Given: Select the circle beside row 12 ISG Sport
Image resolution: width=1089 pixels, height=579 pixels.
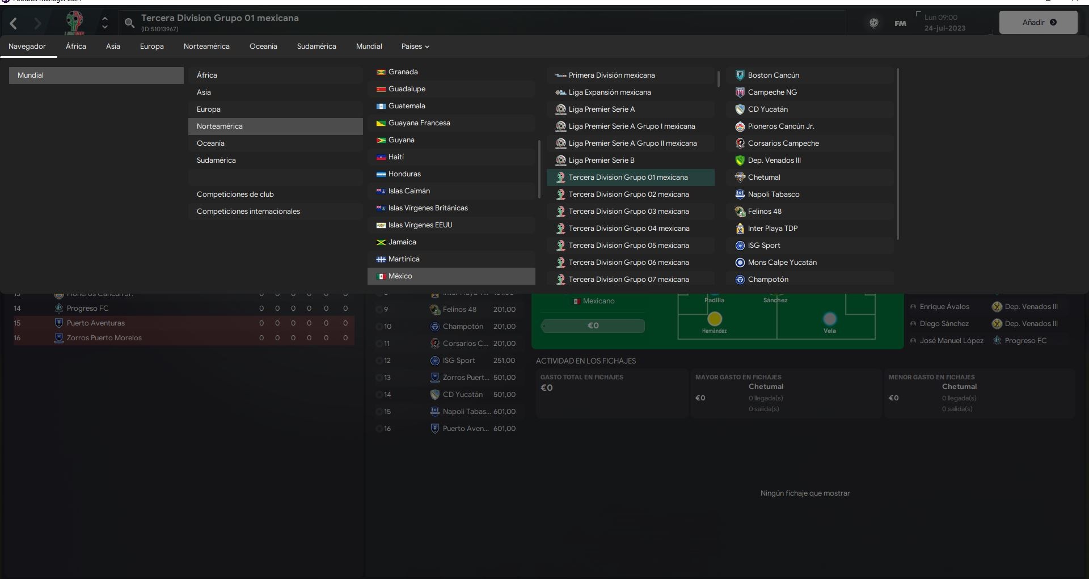Looking at the screenshot, I should pyautogui.click(x=379, y=361).
